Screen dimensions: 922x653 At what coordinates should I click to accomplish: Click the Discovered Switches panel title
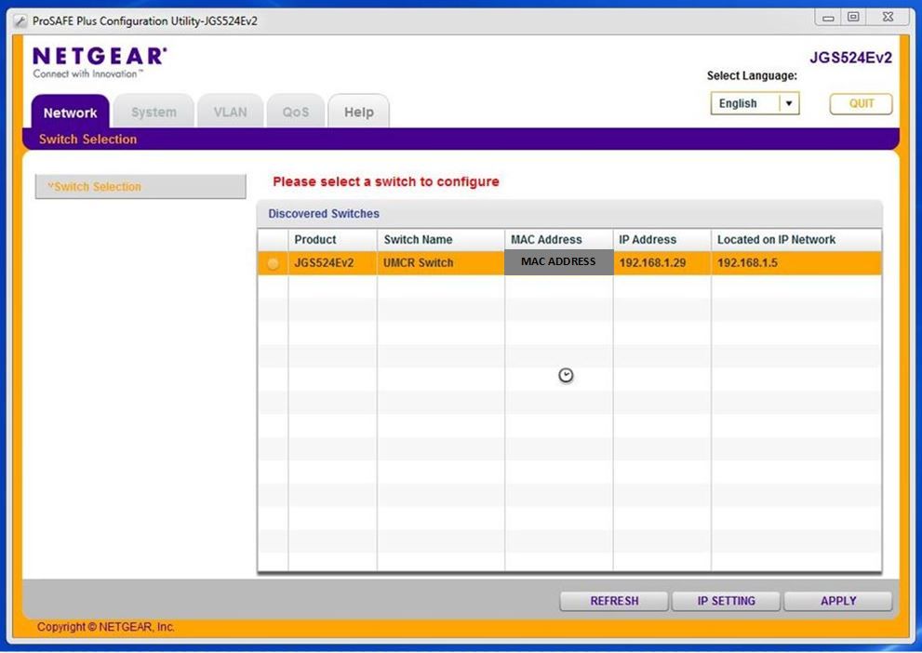click(324, 214)
